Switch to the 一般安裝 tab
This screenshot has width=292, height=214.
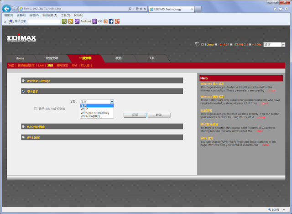coord(85,58)
